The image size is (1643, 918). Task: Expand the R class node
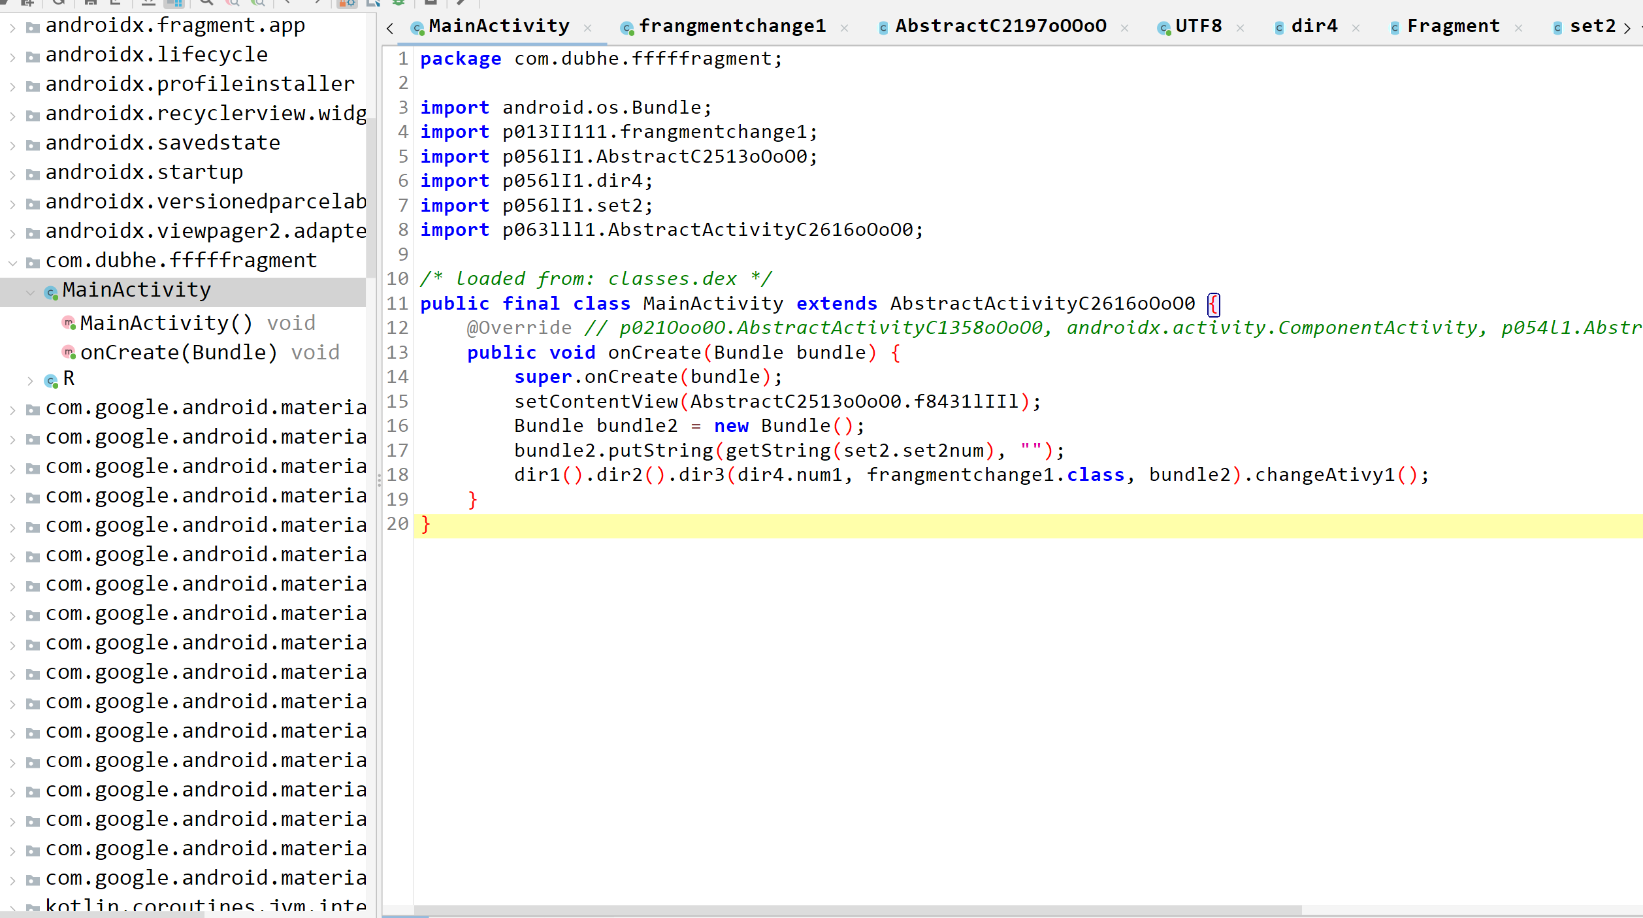pyautogui.click(x=30, y=380)
